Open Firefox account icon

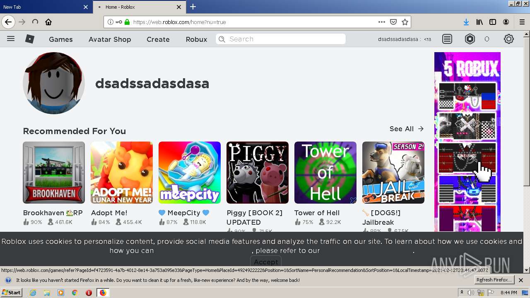506,22
